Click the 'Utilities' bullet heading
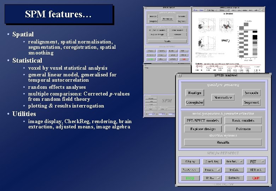The image size is (276, 191). point(24,114)
